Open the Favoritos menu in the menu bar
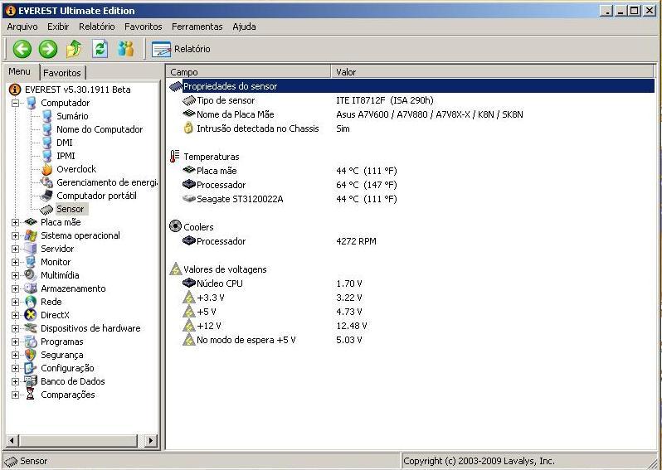This screenshot has height=470, width=662. point(144,27)
